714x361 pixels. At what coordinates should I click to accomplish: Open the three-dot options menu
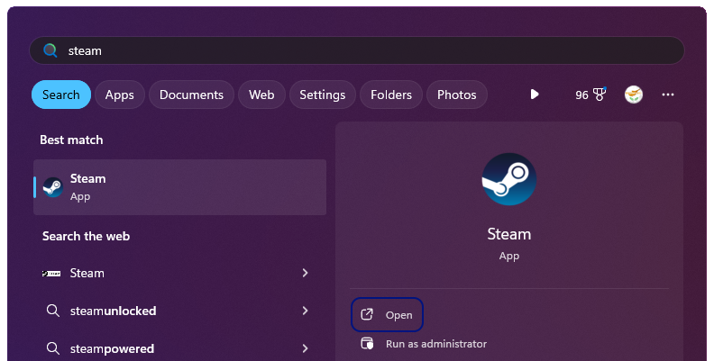click(667, 95)
